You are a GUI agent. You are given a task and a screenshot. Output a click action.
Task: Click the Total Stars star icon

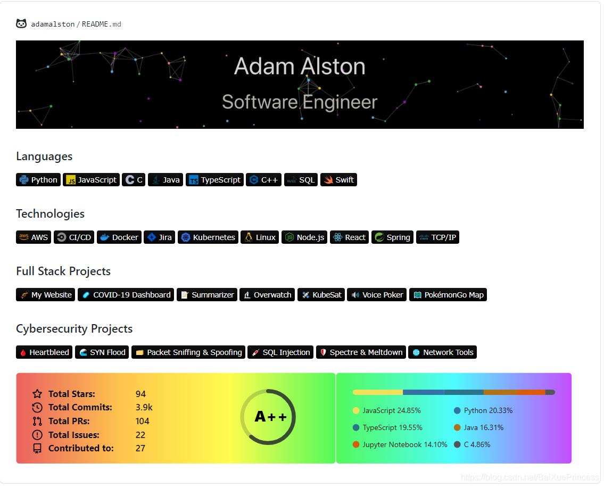pyautogui.click(x=37, y=394)
